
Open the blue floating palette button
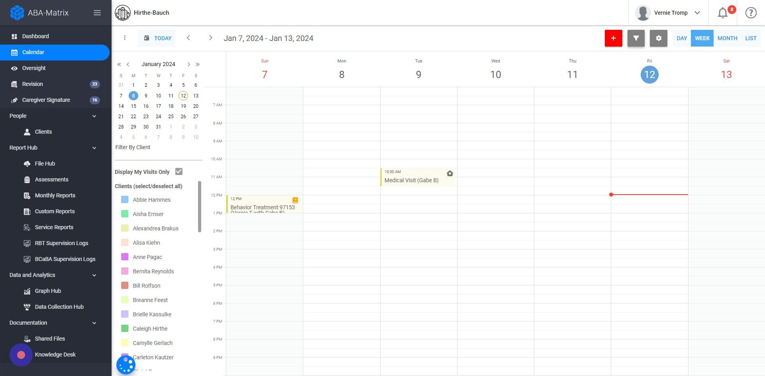pyautogui.click(x=126, y=365)
